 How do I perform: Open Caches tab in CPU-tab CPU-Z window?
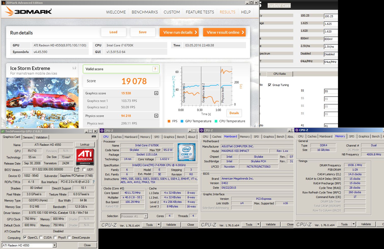tap(117, 137)
